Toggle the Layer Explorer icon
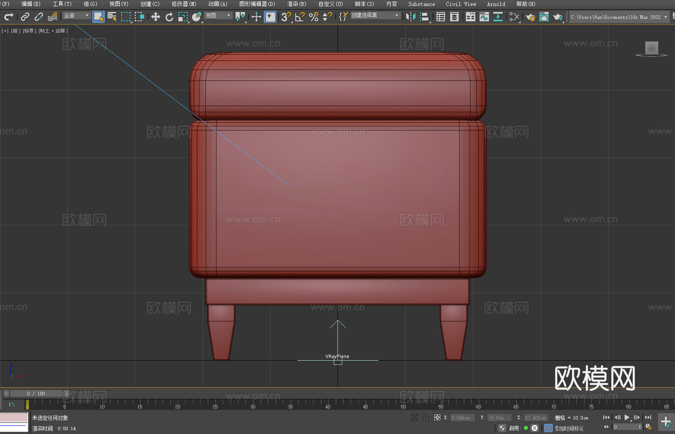The height and width of the screenshot is (434, 675). 454,17
